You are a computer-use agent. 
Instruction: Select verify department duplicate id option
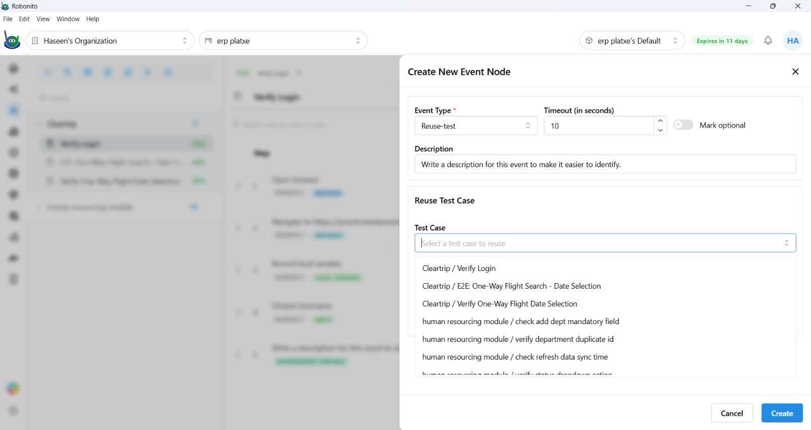(605, 339)
